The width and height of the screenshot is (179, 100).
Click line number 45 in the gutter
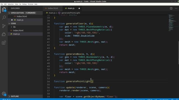[48, 54]
